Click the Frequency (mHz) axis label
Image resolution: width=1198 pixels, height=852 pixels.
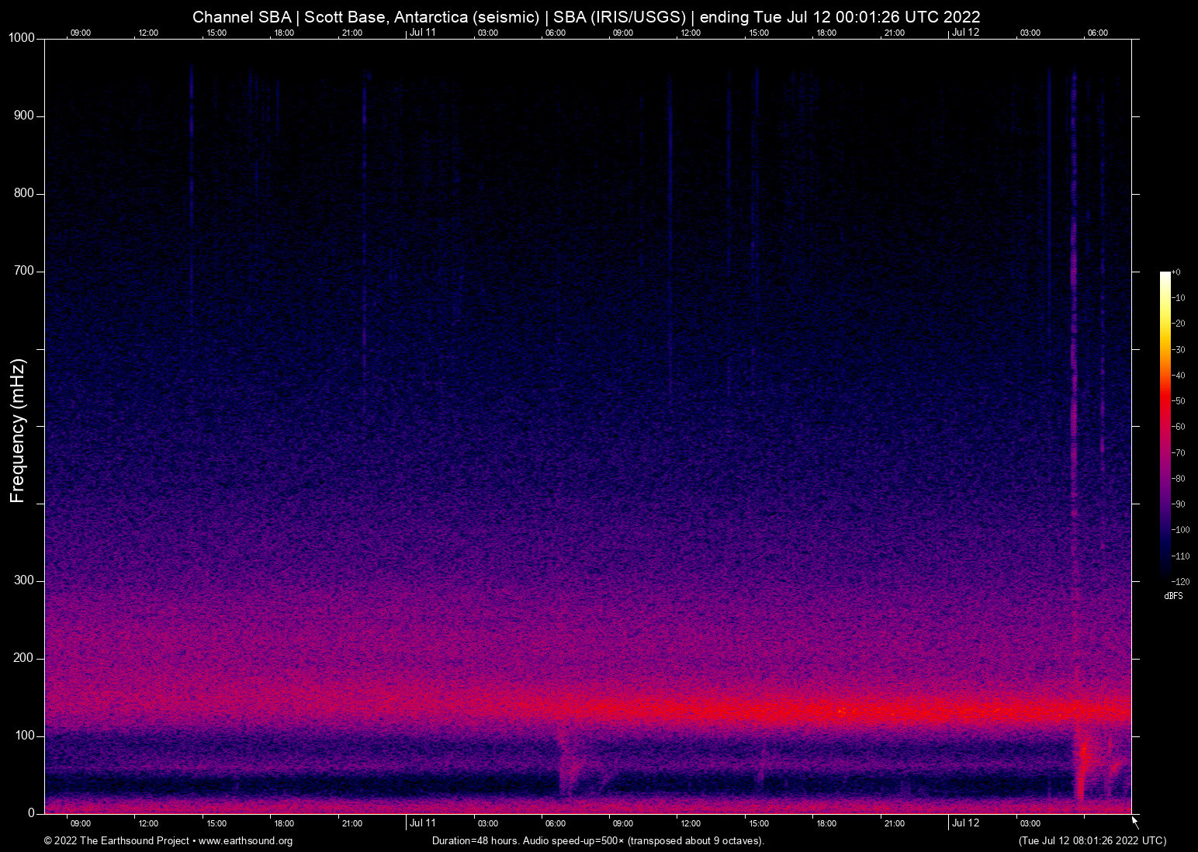click(18, 431)
